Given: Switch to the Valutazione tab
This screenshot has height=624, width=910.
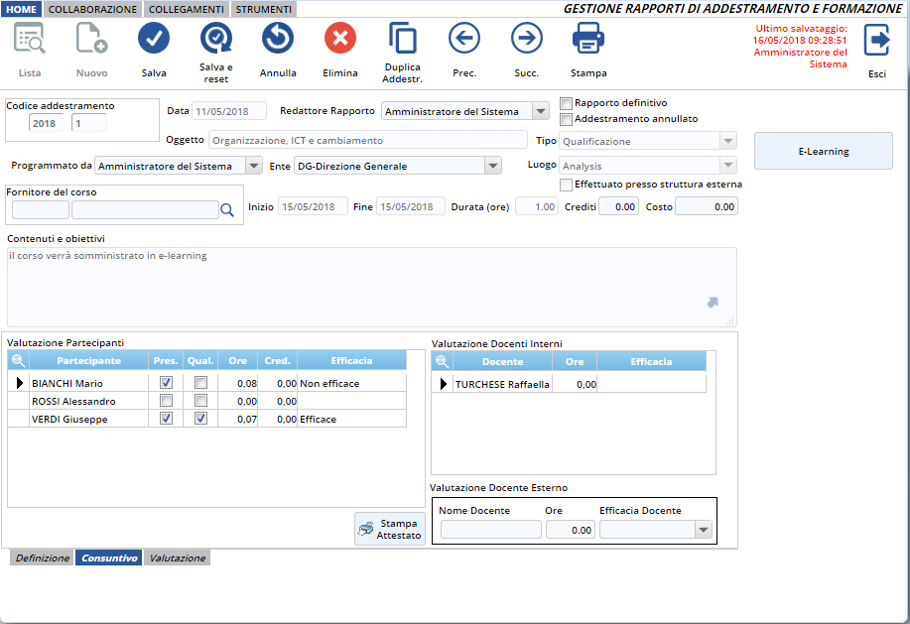Looking at the screenshot, I should 177,559.
